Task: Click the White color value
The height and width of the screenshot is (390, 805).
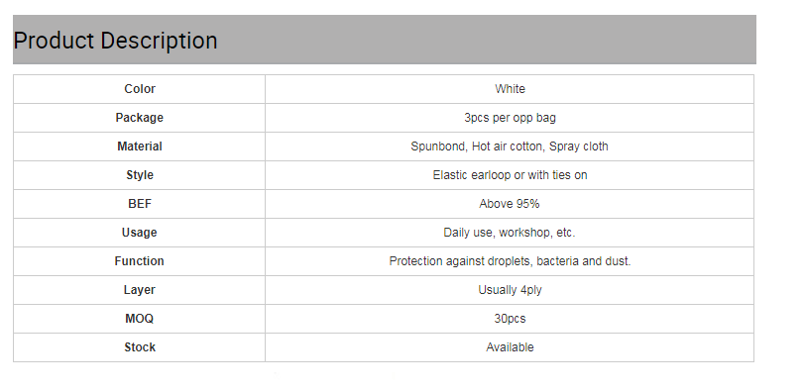Action: coord(510,89)
